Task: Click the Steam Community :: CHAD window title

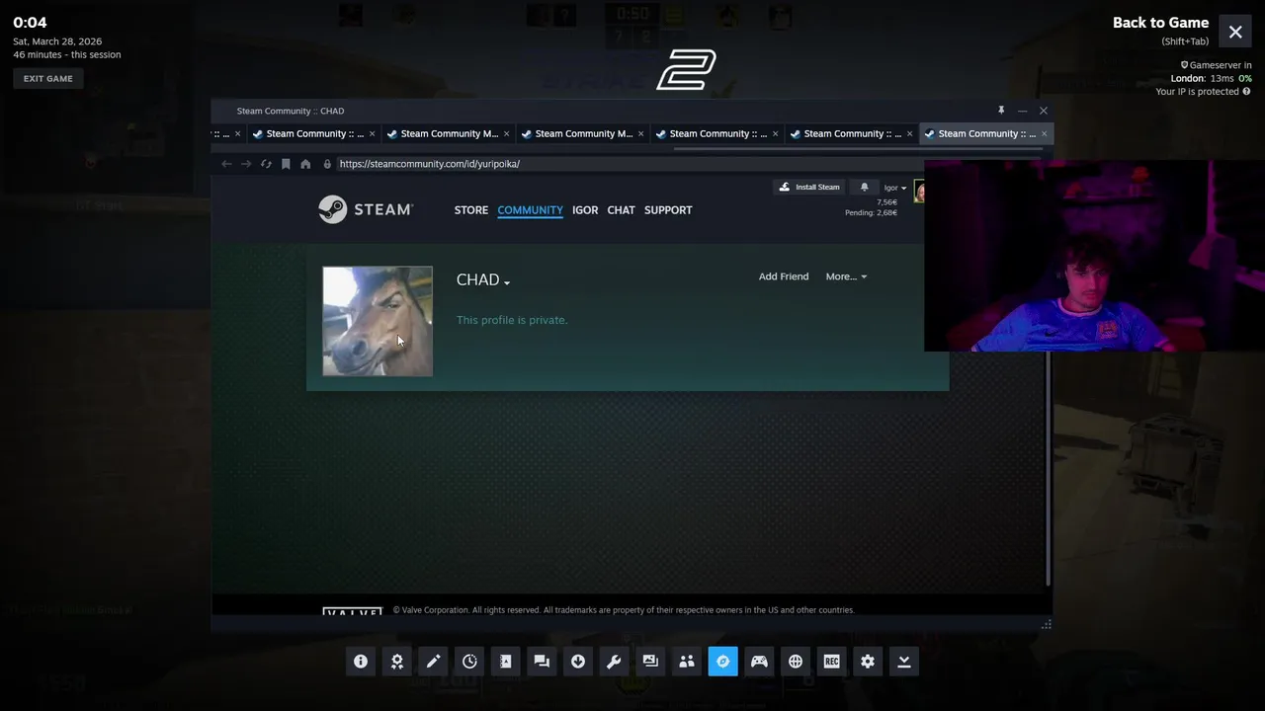Action: click(291, 111)
